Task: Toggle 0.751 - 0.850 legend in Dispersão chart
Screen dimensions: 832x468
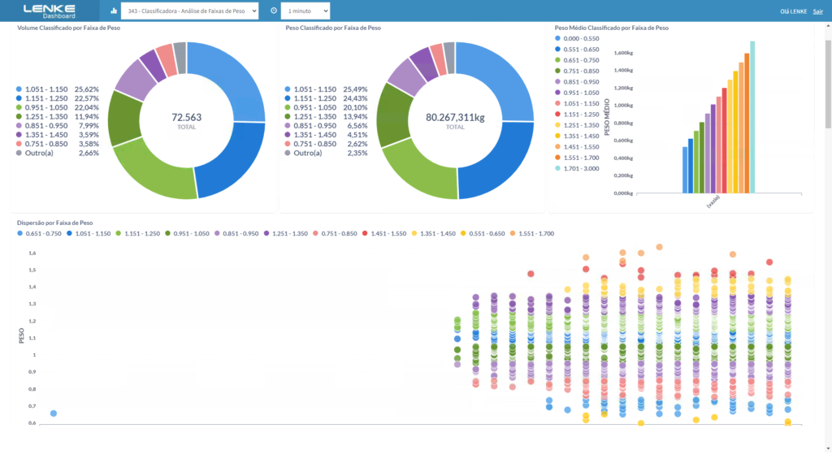Action: coord(336,233)
